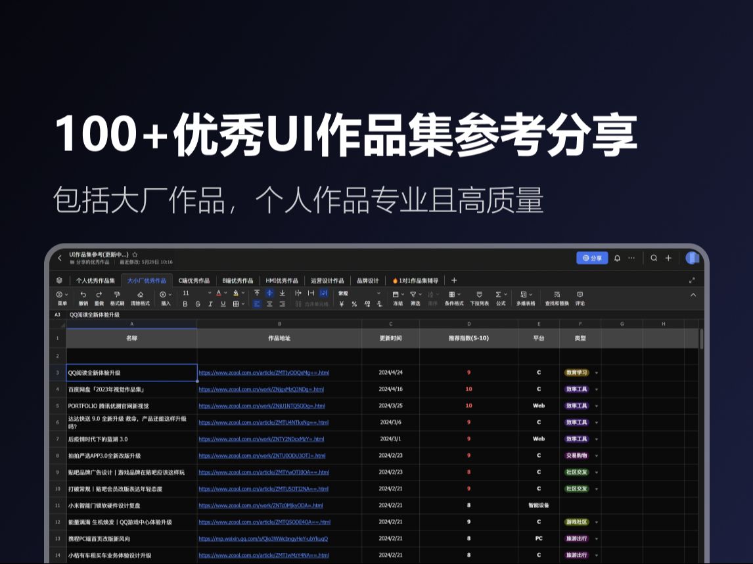This screenshot has width=753, height=564.
Task: Switch to the B端优秀作品 tab
Action: click(x=238, y=280)
